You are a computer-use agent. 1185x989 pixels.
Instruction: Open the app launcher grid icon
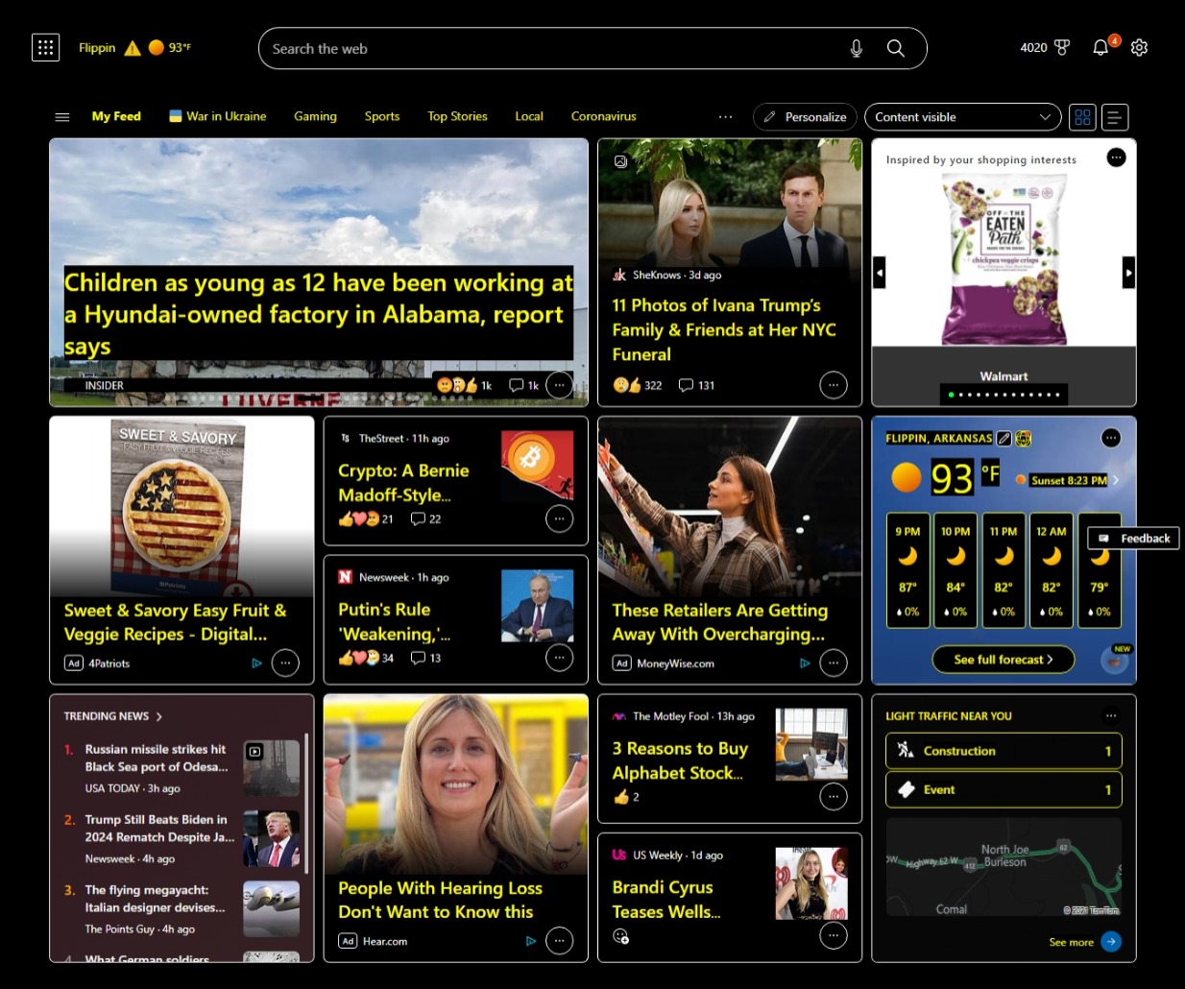(x=45, y=47)
